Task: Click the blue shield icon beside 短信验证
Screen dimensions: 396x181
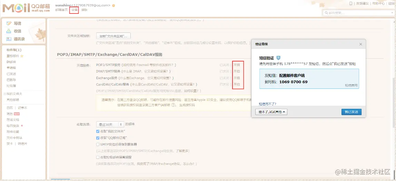Action: click(278, 58)
